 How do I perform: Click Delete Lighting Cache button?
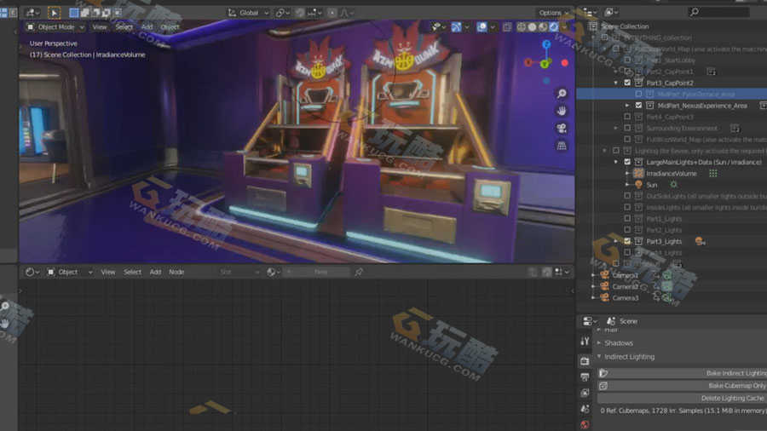(682, 399)
